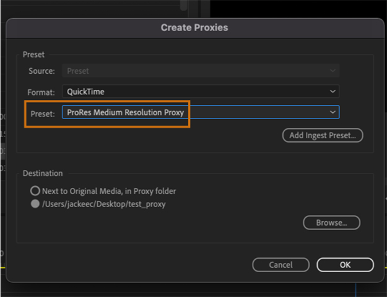Open the QuickTime format dropdown

200,92
